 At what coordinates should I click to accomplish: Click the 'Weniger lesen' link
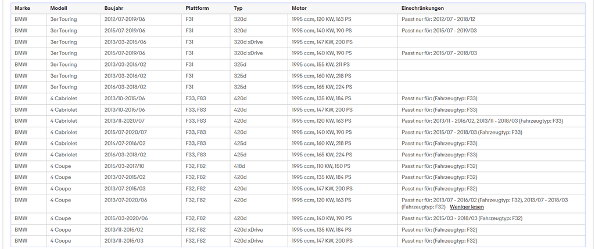[467, 207]
